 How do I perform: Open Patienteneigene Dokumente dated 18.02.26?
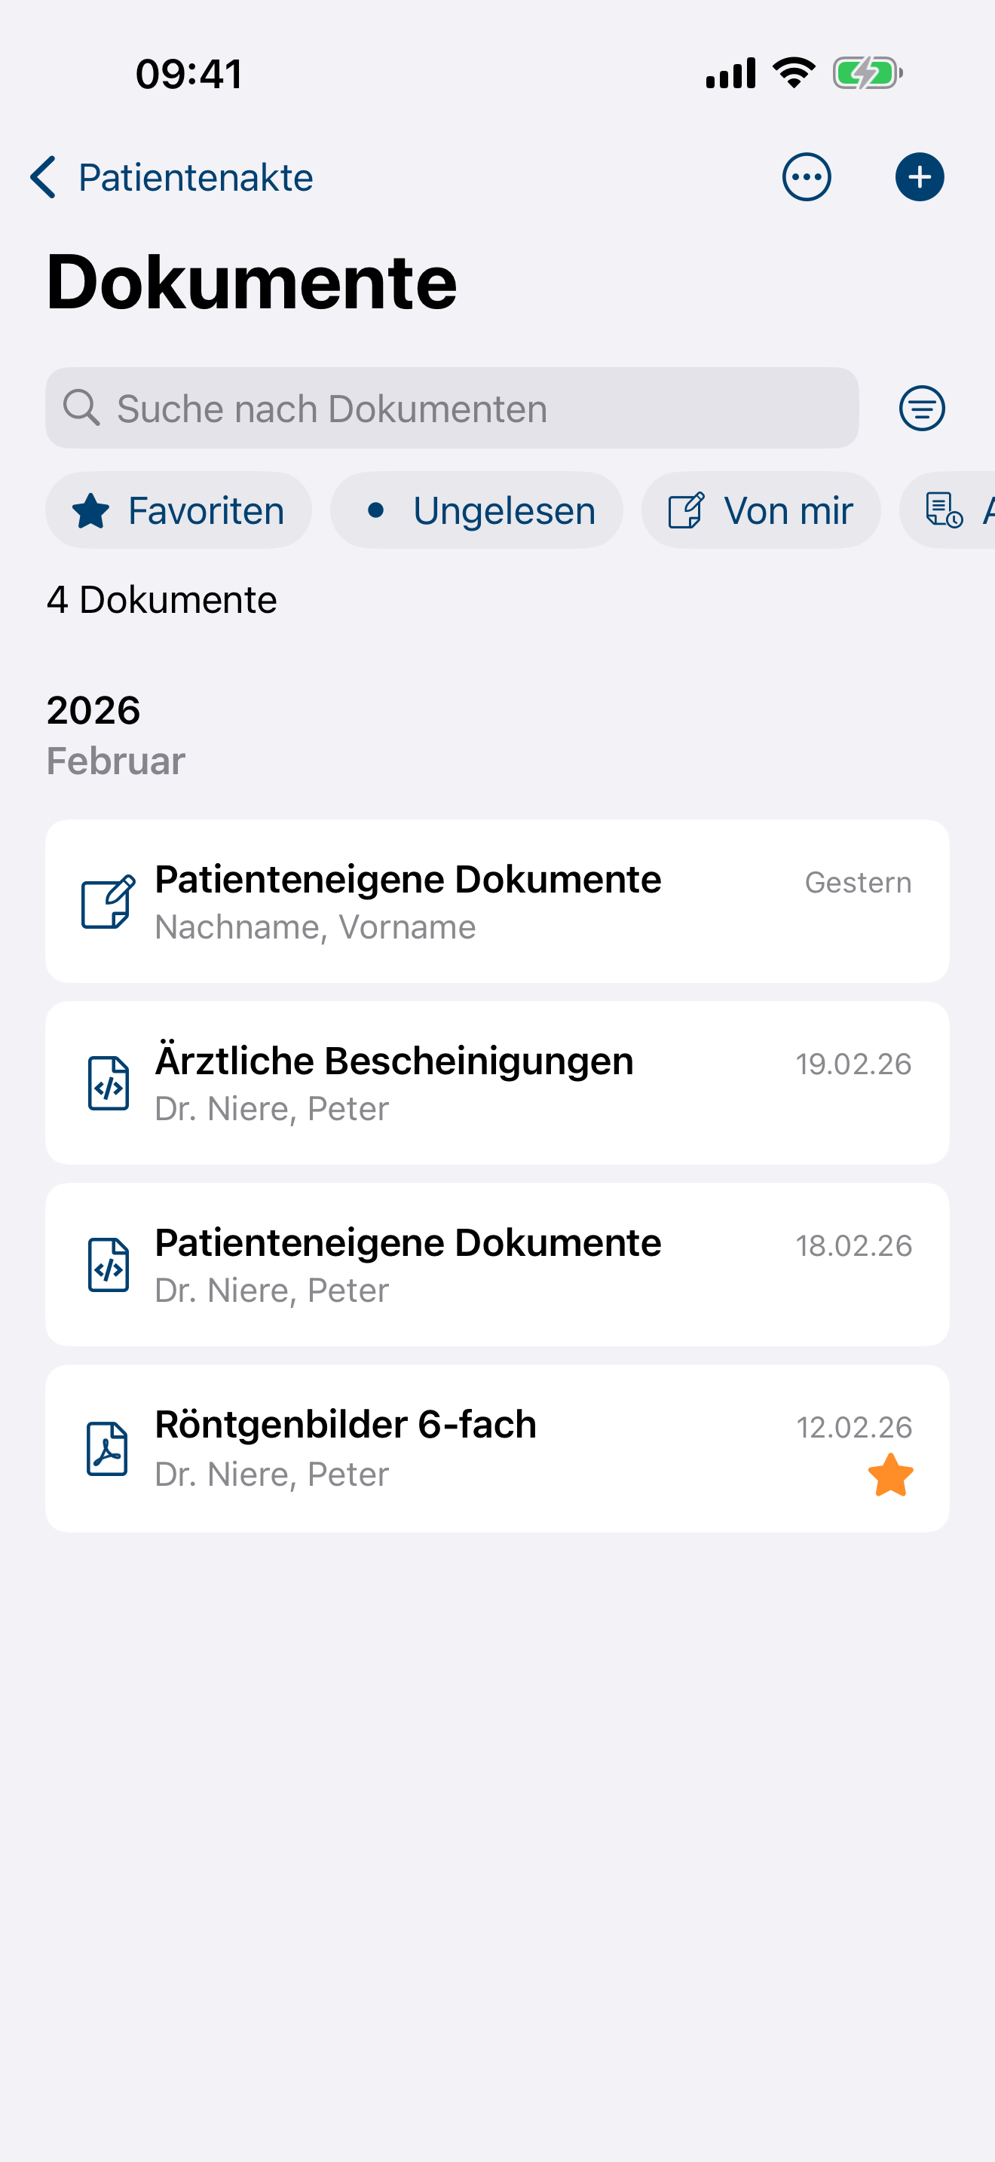pos(497,1265)
